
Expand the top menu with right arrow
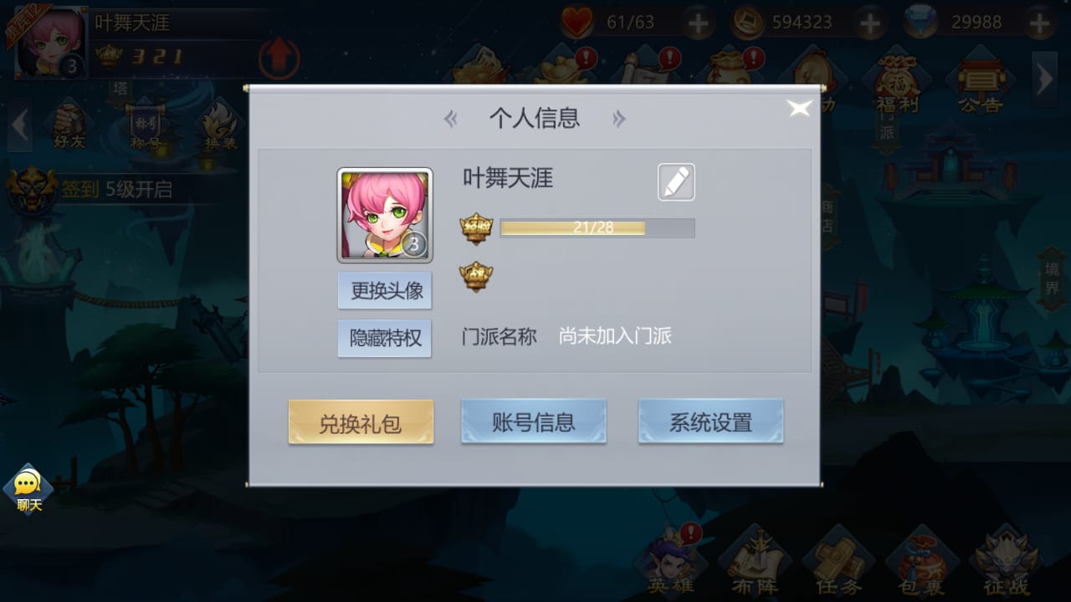pos(1044,80)
